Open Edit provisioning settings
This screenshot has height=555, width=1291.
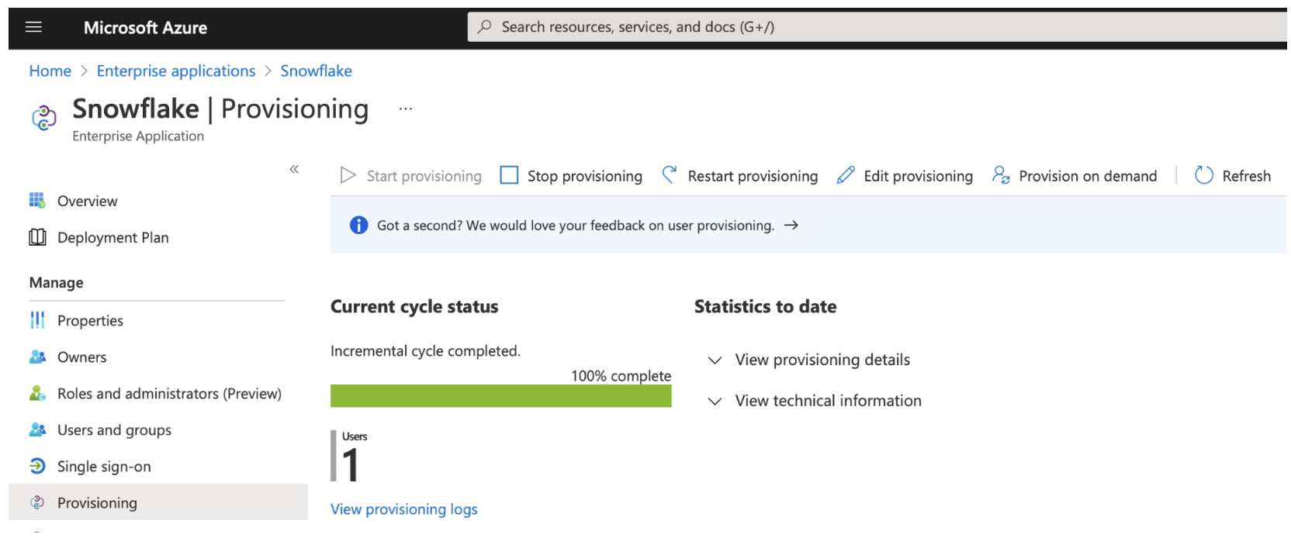[x=905, y=176]
